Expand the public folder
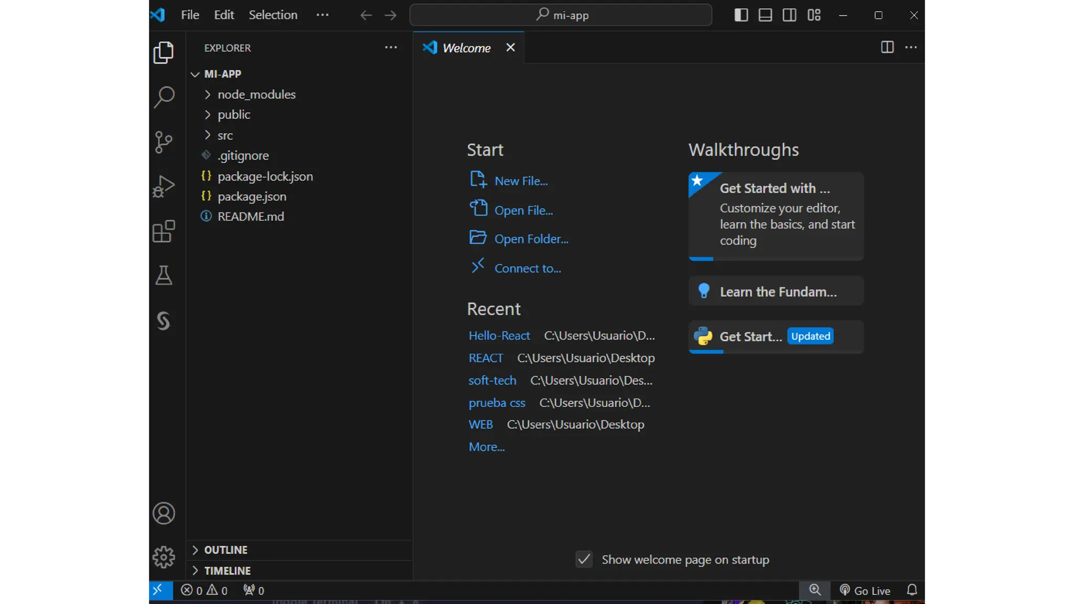 click(x=299, y=115)
